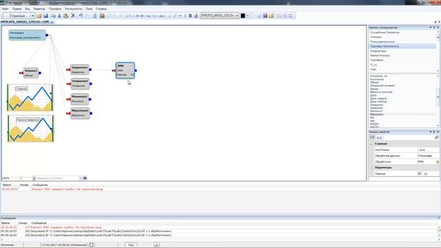Click the copy icon beside save
Viewport: 441px width, 248px height.
tap(53, 16)
